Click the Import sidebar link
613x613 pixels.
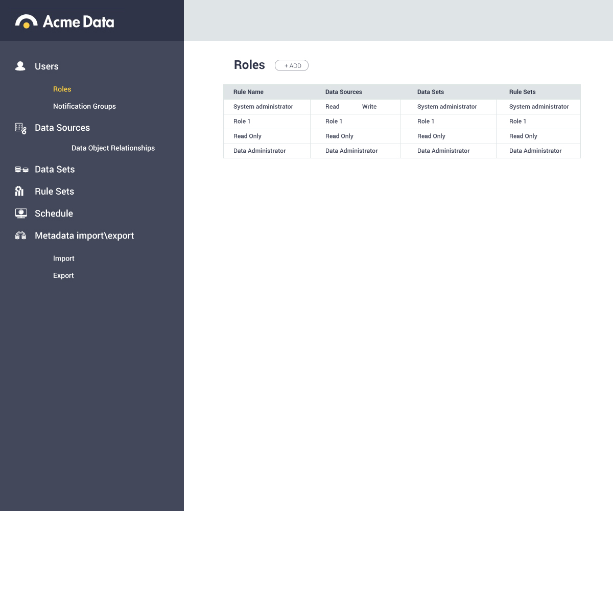pos(63,258)
